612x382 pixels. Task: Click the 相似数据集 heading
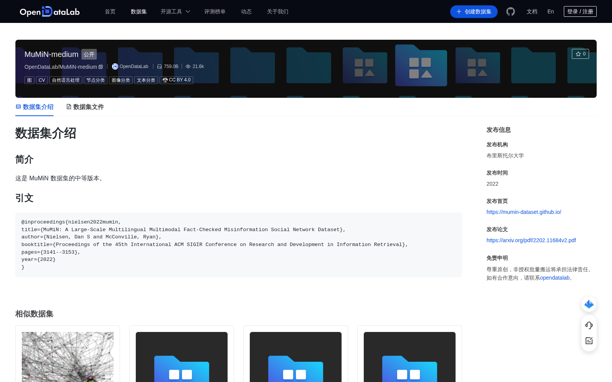click(x=34, y=314)
